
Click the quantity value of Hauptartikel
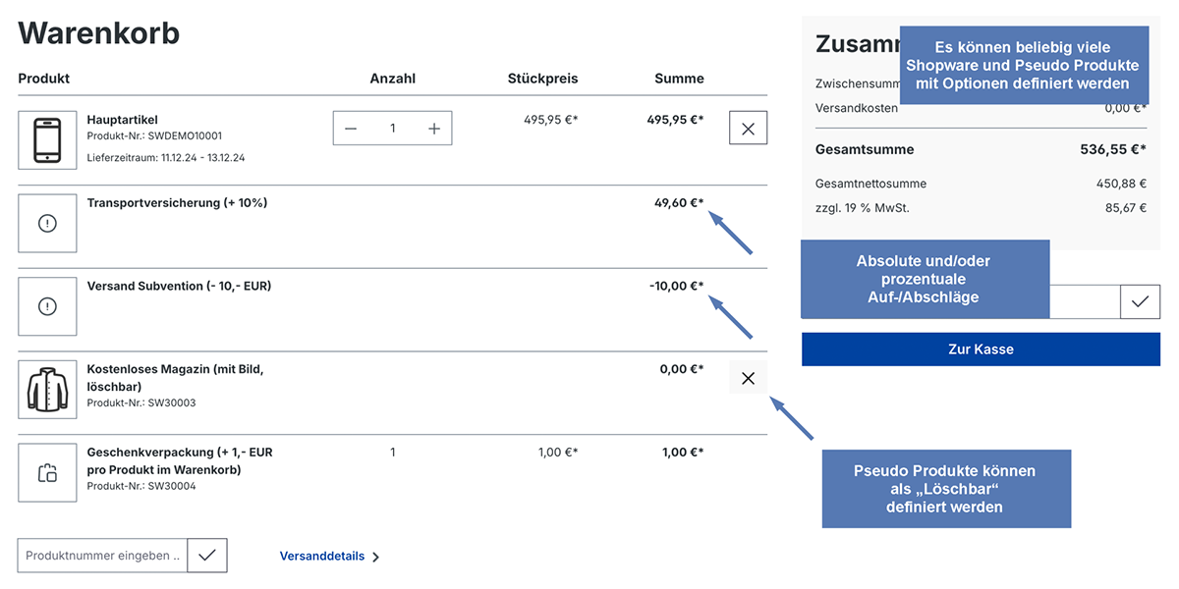click(x=392, y=129)
